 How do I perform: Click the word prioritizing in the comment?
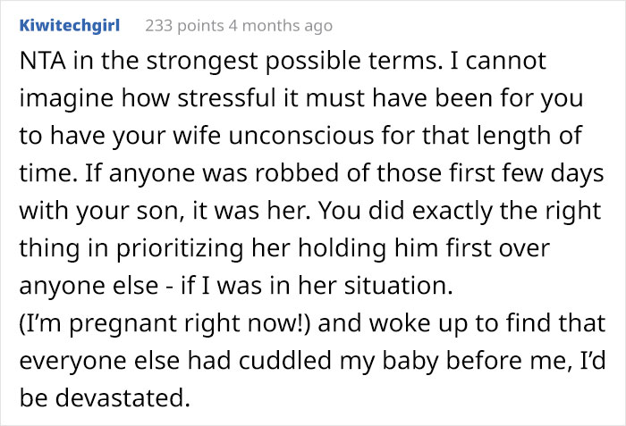(x=180, y=249)
